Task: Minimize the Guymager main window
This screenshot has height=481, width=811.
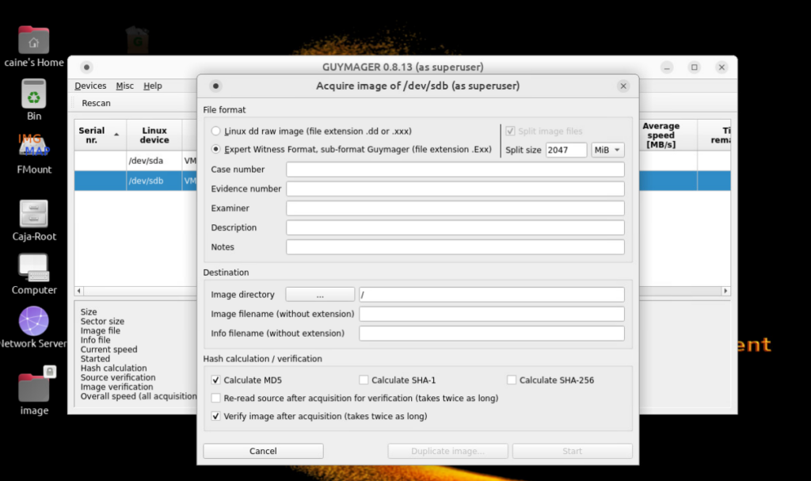Action: [667, 67]
